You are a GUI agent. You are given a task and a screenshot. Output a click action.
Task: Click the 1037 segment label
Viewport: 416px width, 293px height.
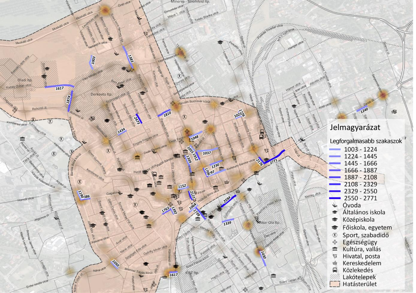207,153
